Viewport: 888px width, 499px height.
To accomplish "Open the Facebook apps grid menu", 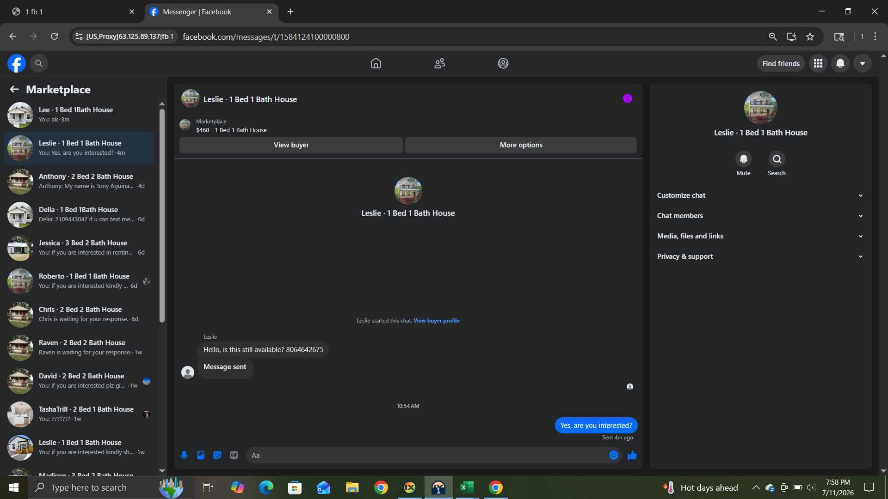I will click(818, 63).
